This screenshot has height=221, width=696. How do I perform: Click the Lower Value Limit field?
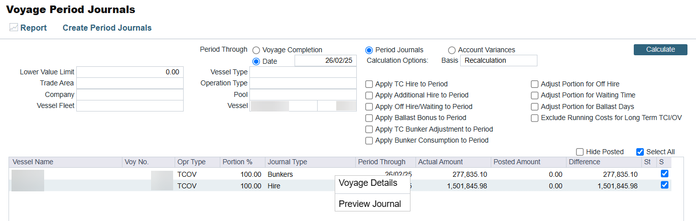[x=130, y=72]
